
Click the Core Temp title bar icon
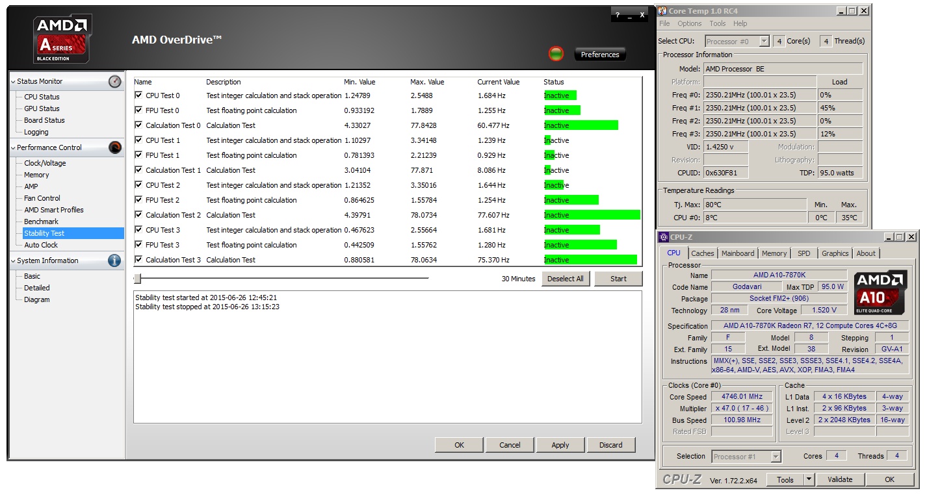click(x=662, y=11)
